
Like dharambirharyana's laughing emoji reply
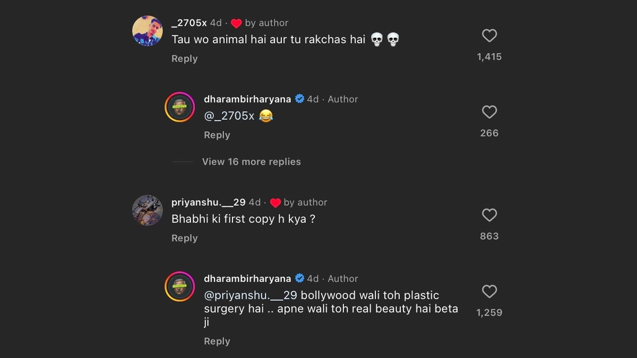(489, 112)
